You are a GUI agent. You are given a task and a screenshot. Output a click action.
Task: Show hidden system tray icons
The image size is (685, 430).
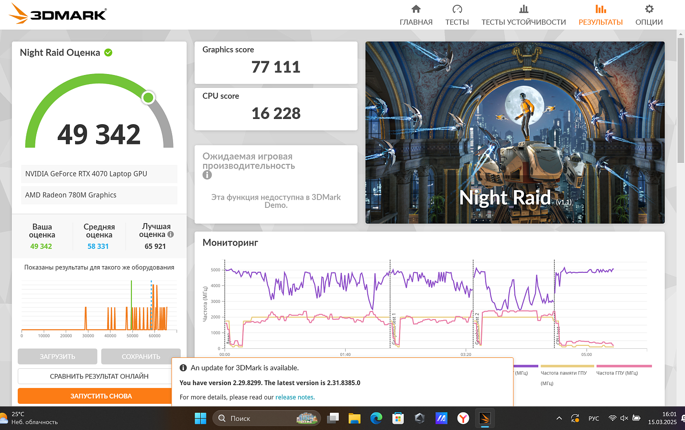(x=559, y=419)
